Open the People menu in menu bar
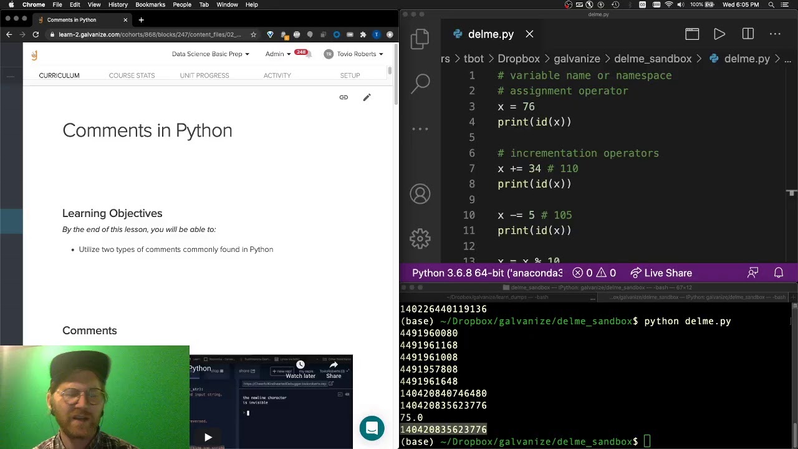This screenshot has width=798, height=449. point(182,4)
